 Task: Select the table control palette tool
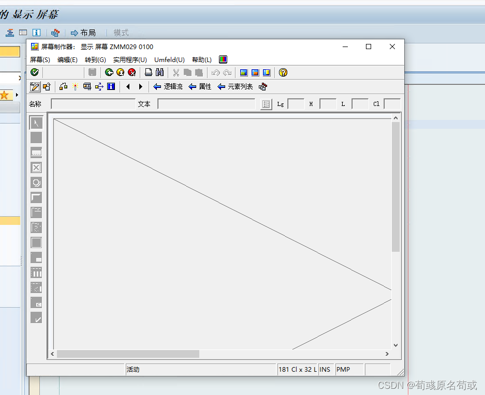click(36, 273)
